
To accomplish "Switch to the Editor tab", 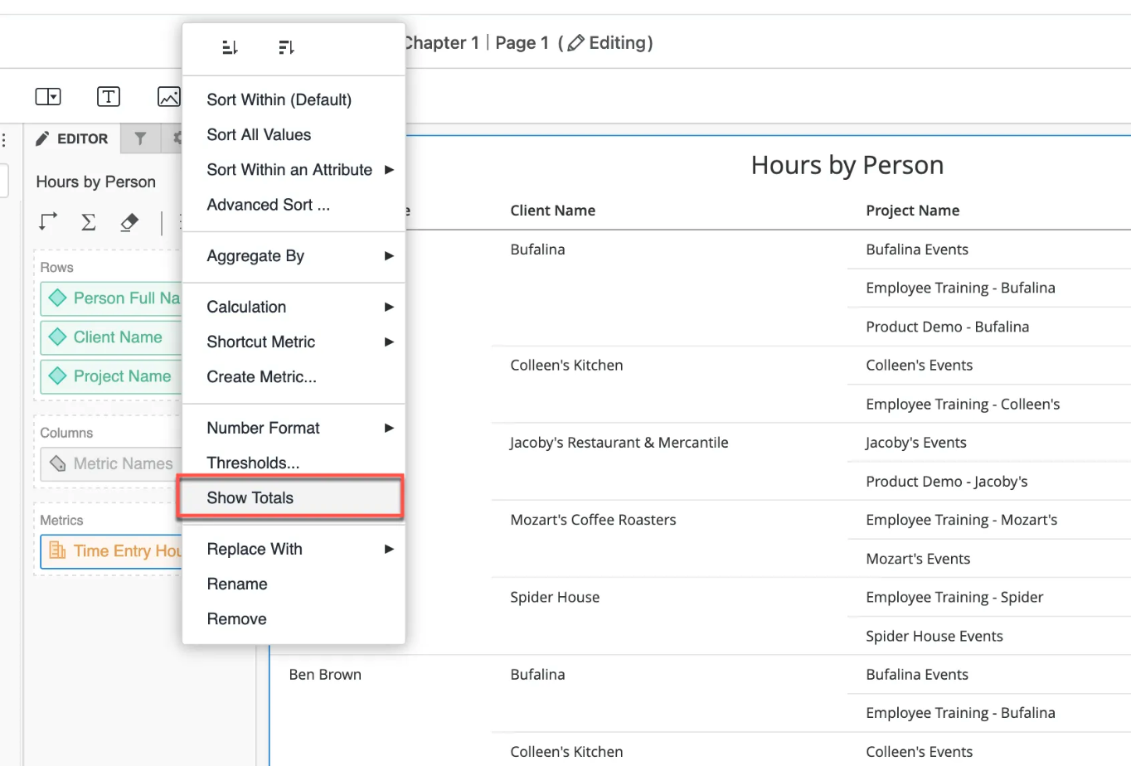I will (74, 138).
